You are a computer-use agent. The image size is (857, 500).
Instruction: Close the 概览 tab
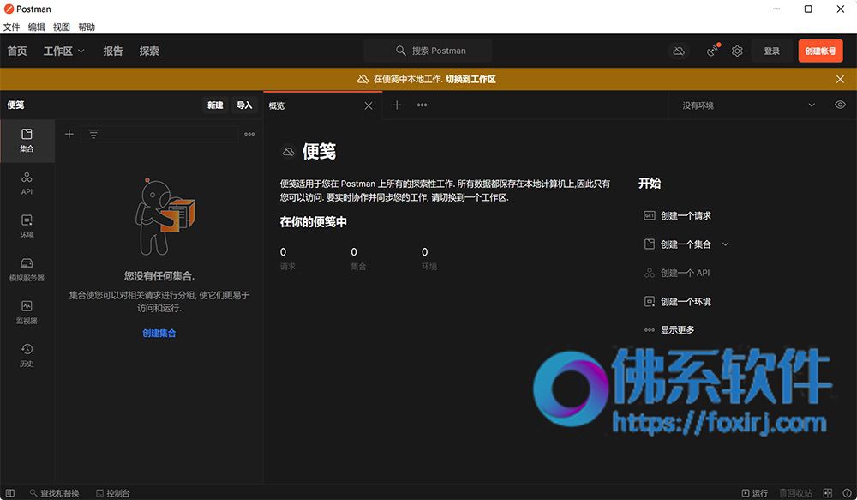click(369, 105)
